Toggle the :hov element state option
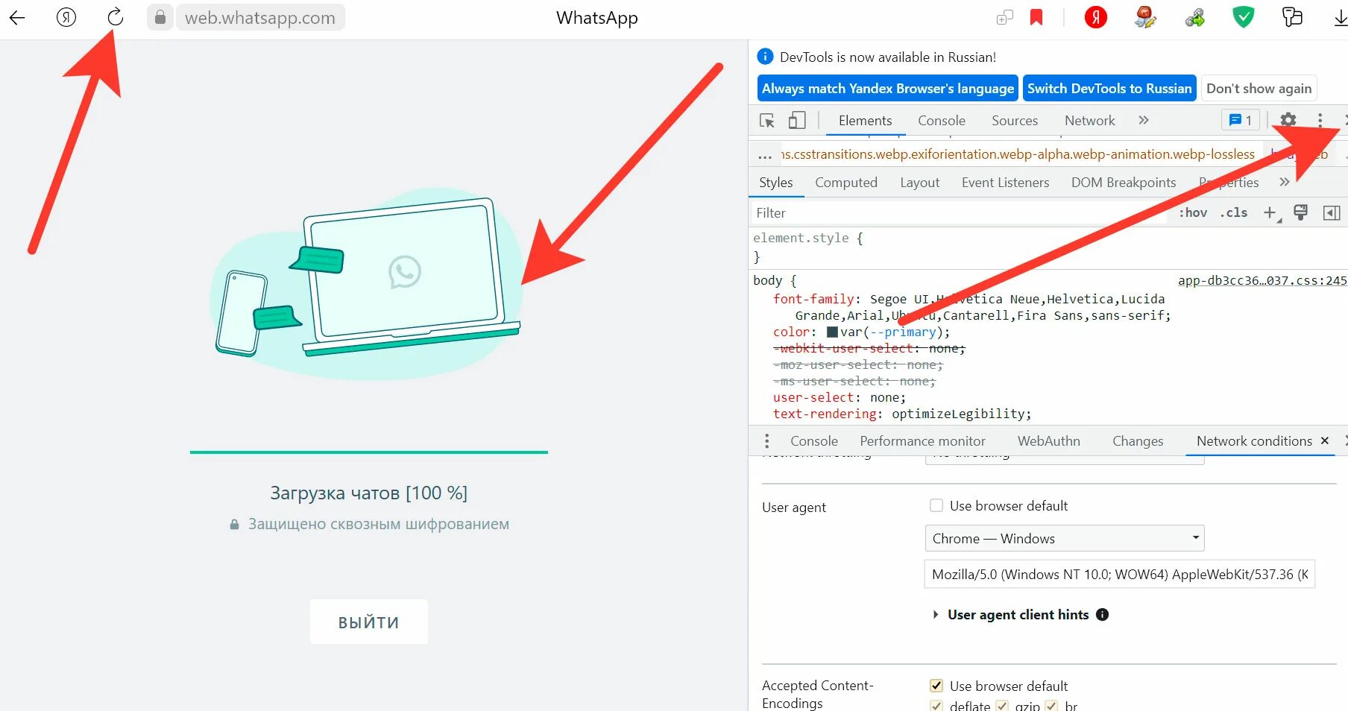Screen dimensions: 1348x711 (x=1193, y=213)
